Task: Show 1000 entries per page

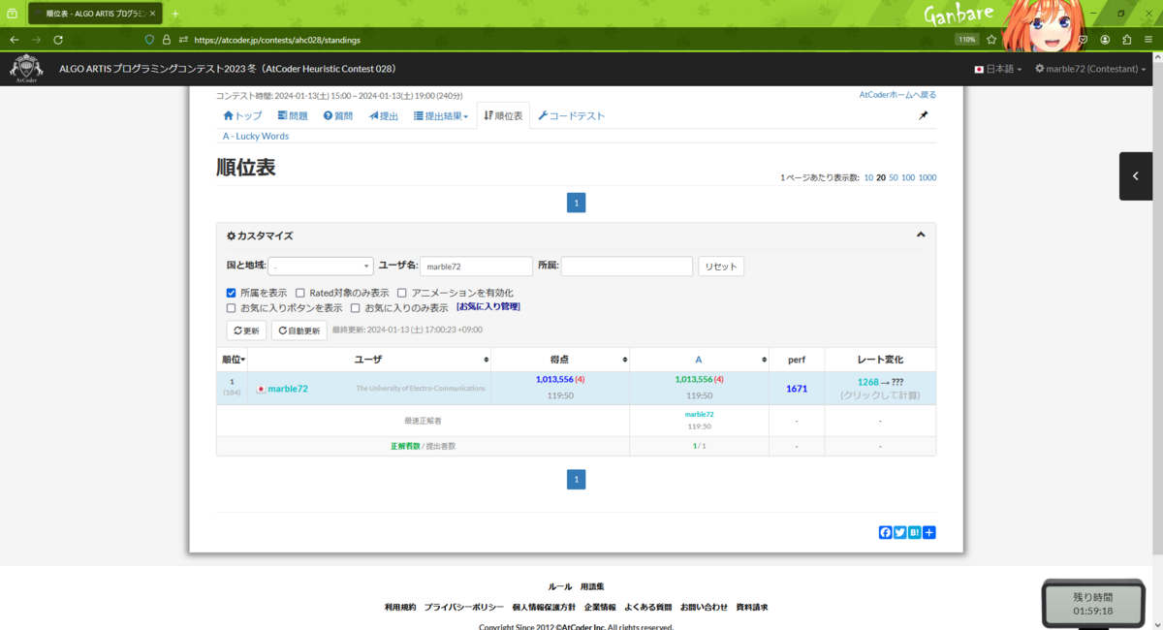Action: [927, 178]
